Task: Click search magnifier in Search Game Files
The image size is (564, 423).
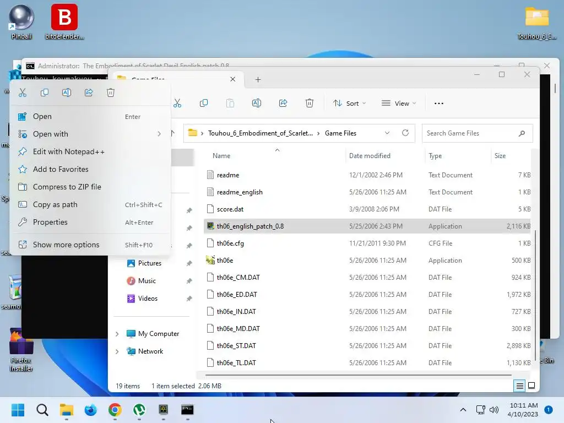Action: (522, 133)
